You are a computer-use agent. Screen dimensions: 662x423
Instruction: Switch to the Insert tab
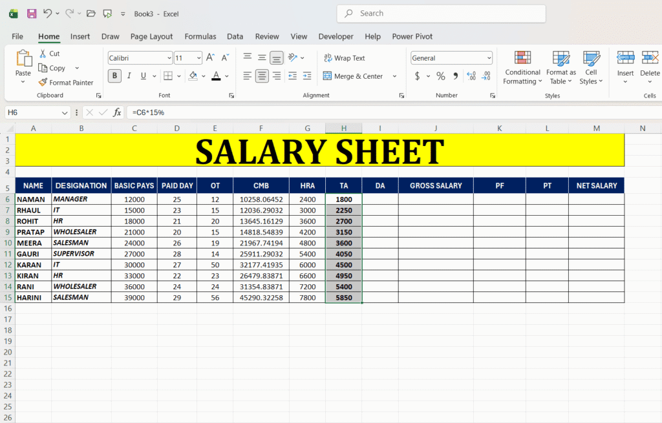[80, 36]
